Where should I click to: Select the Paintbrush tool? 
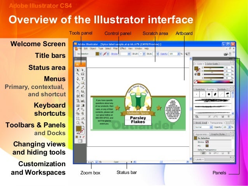(x=78, y=87)
